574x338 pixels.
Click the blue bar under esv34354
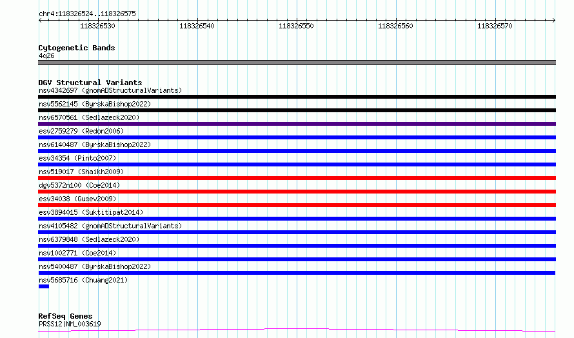[297, 164]
